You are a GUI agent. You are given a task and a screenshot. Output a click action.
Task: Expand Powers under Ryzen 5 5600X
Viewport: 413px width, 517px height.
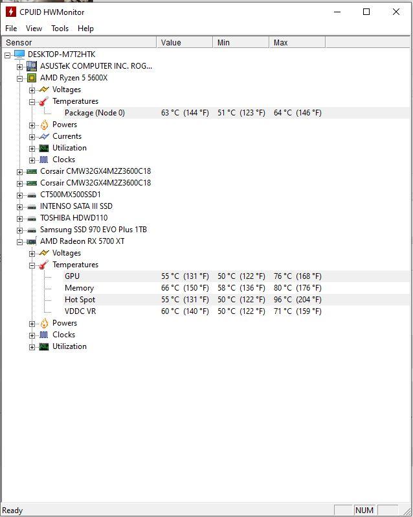(x=32, y=125)
